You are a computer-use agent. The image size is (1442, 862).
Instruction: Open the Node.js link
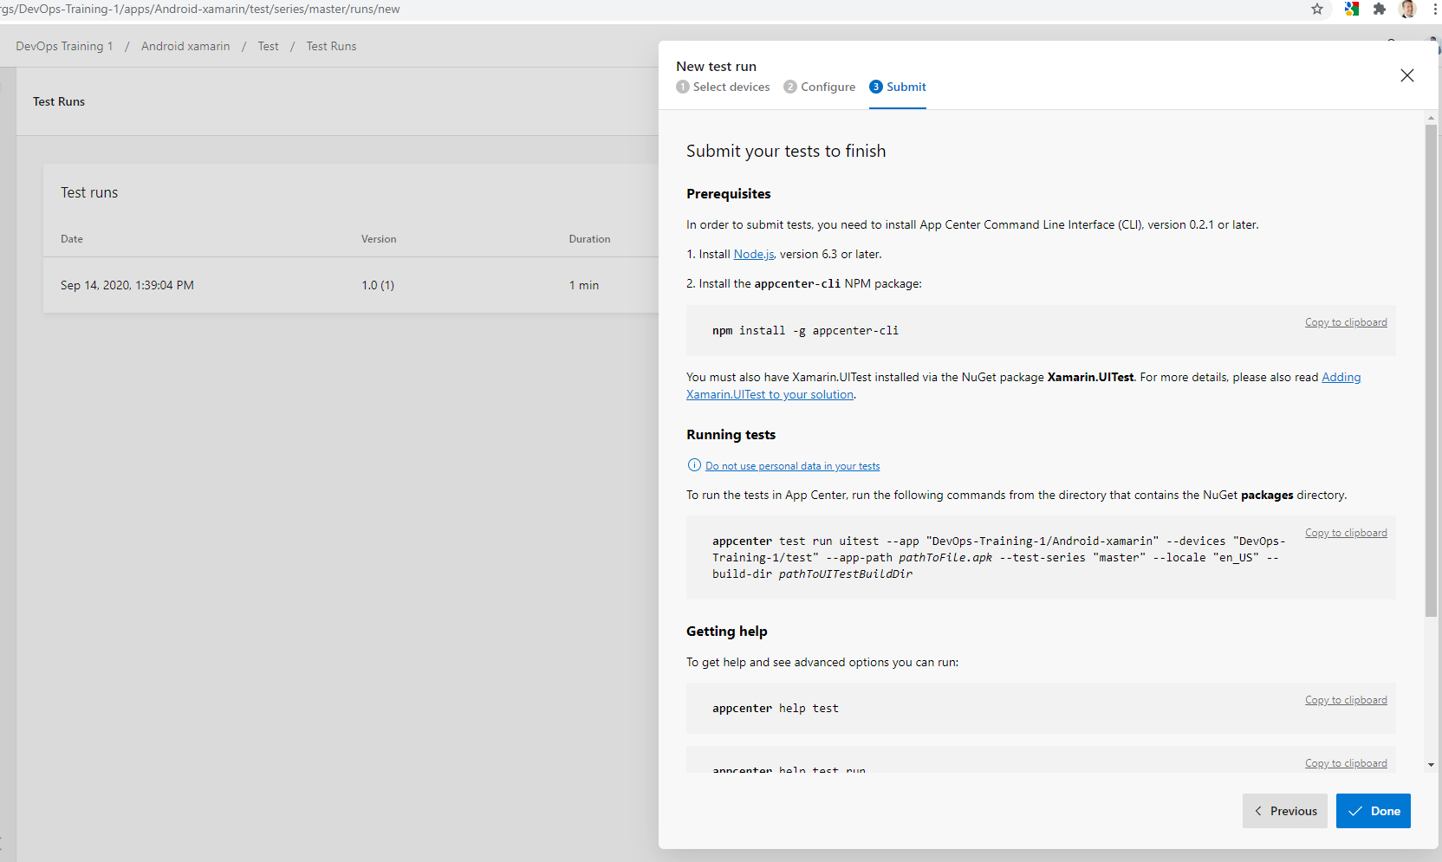[x=754, y=254]
